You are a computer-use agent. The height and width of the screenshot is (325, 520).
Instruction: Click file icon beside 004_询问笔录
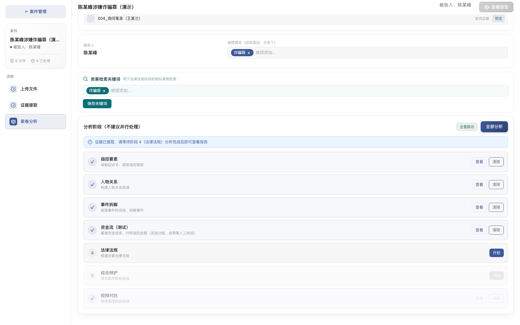pos(91,19)
